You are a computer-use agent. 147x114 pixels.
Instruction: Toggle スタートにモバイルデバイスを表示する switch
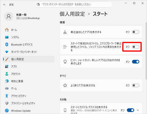131,110
